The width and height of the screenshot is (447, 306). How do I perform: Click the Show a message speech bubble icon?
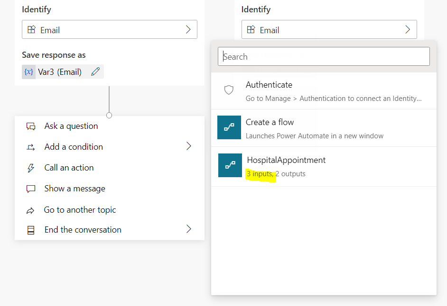click(31, 189)
